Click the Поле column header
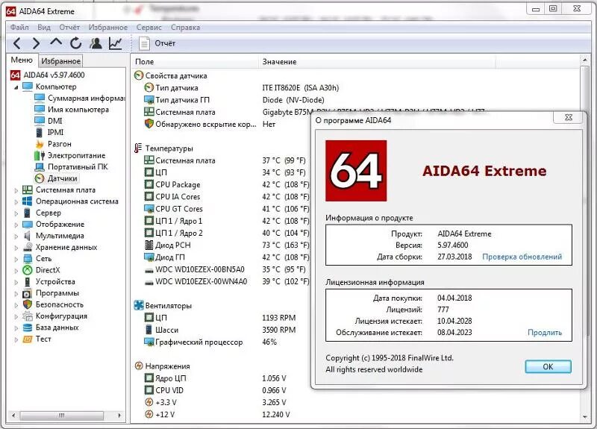Screen dimensions: 597x429 (x=195, y=62)
